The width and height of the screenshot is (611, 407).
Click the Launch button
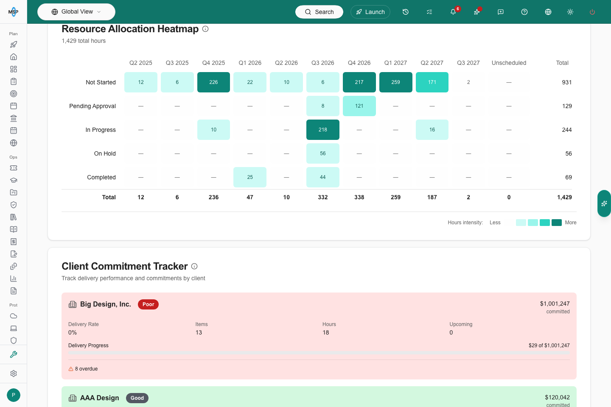pos(370,12)
